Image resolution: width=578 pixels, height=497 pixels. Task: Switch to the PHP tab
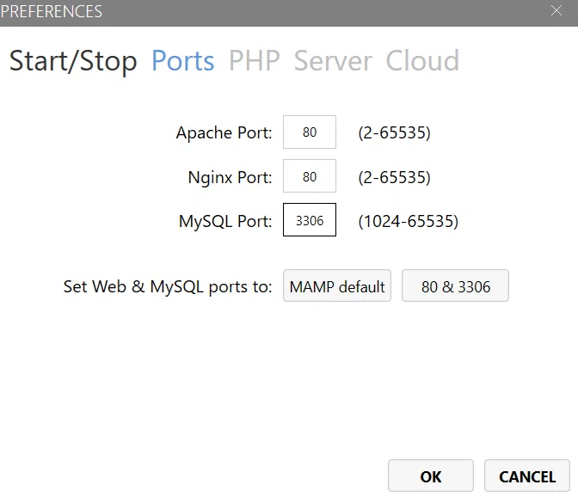tap(255, 61)
